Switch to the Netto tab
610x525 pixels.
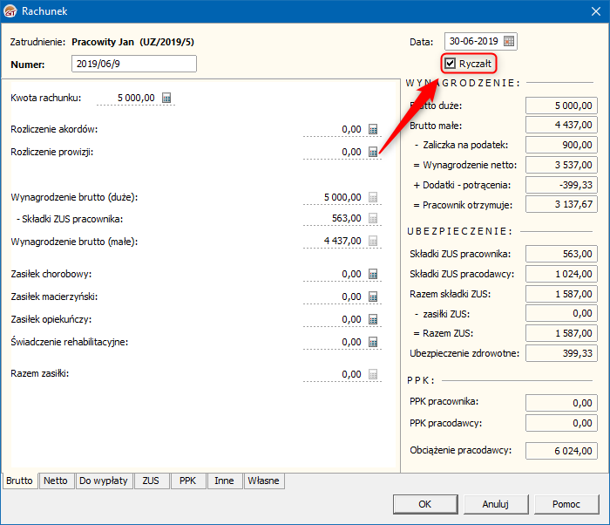56,481
